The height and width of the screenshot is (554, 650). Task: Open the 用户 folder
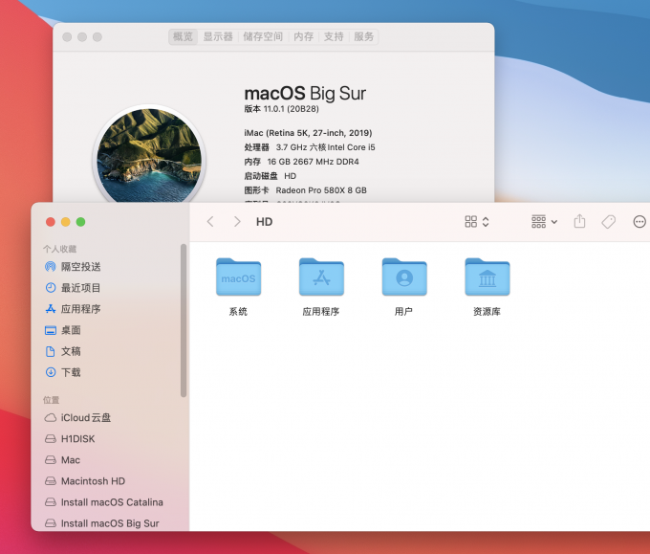point(404,286)
